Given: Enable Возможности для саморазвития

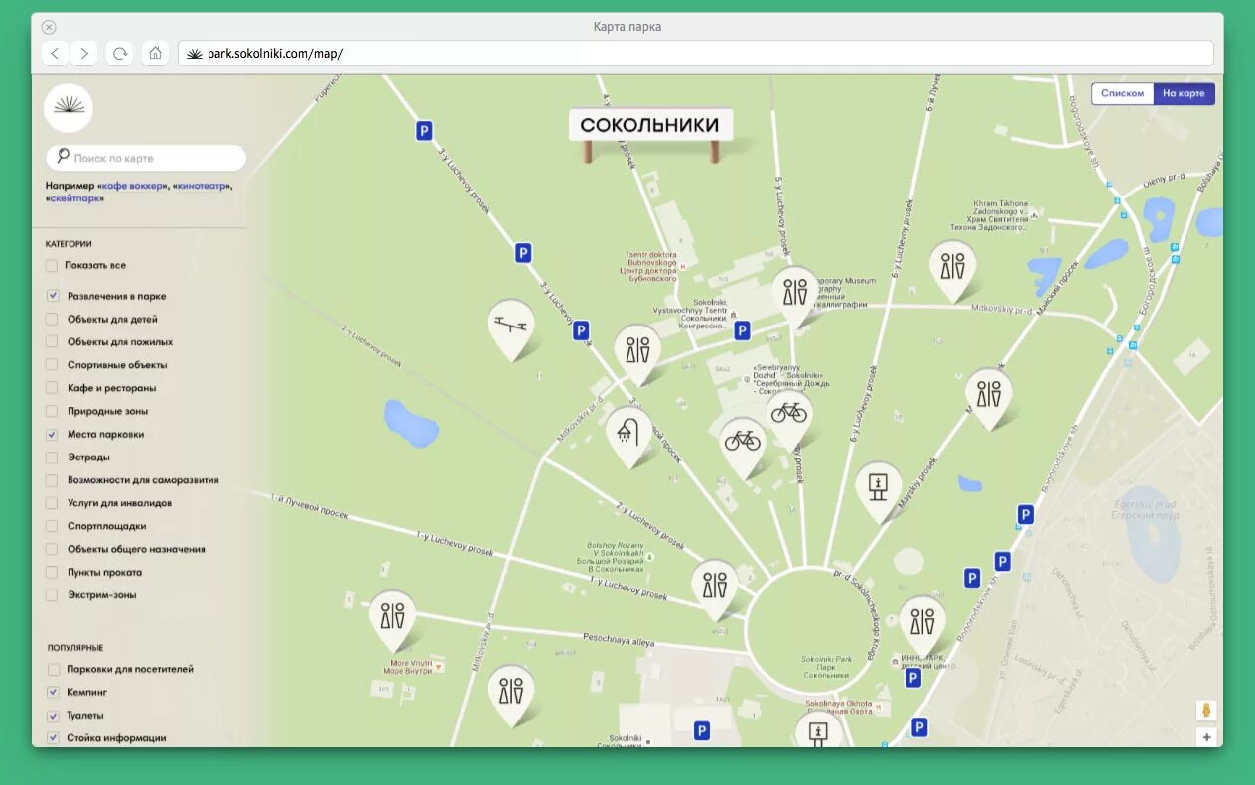Looking at the screenshot, I should point(51,480).
